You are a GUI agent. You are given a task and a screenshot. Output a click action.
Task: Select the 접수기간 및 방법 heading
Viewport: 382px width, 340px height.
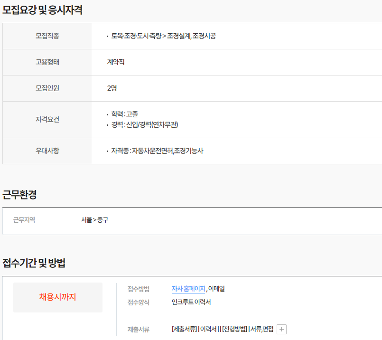34,263
